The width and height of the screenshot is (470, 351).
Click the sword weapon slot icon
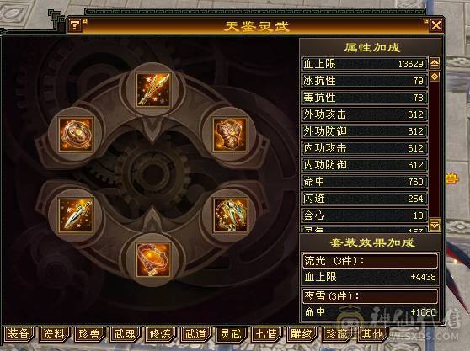(76, 215)
